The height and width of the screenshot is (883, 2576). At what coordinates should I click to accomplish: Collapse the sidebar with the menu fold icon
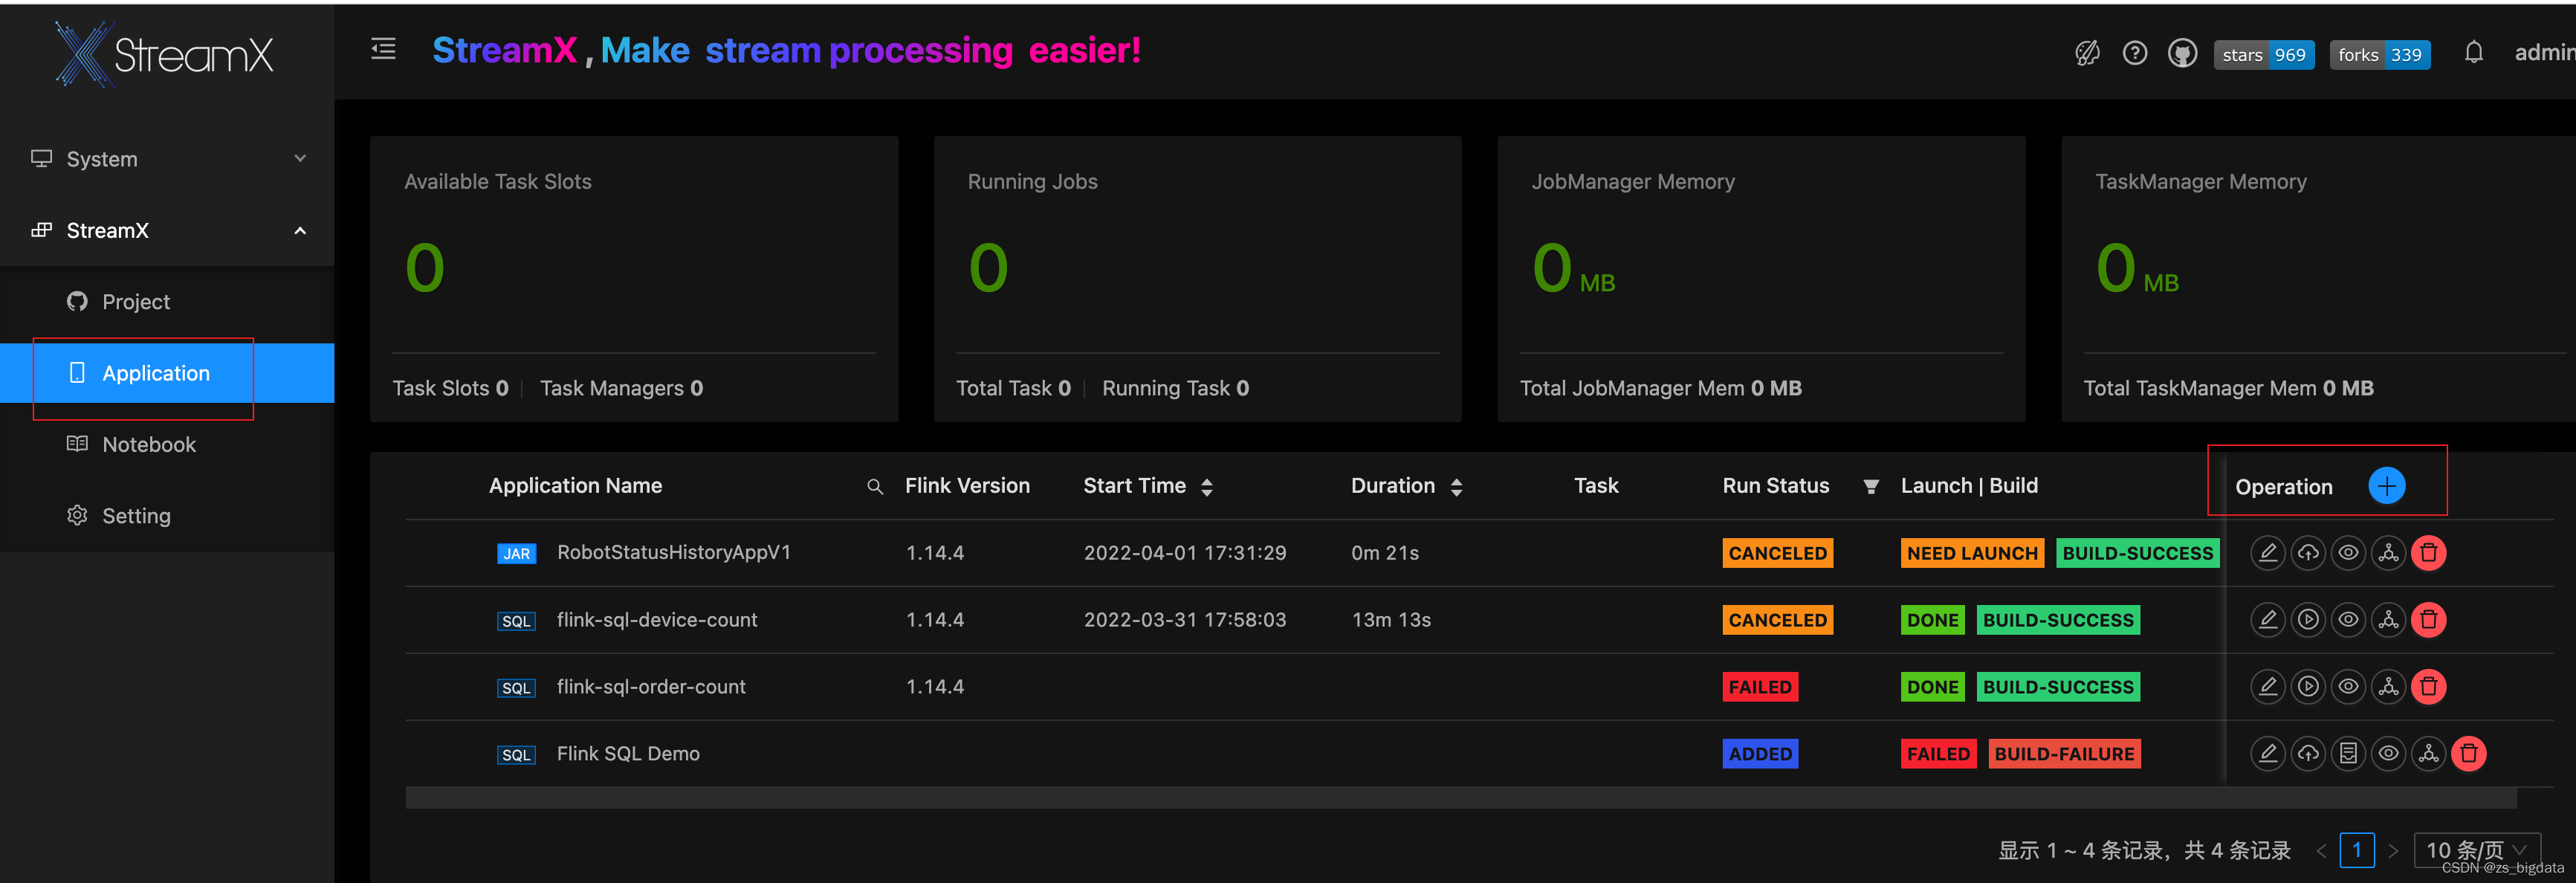pyautogui.click(x=383, y=49)
